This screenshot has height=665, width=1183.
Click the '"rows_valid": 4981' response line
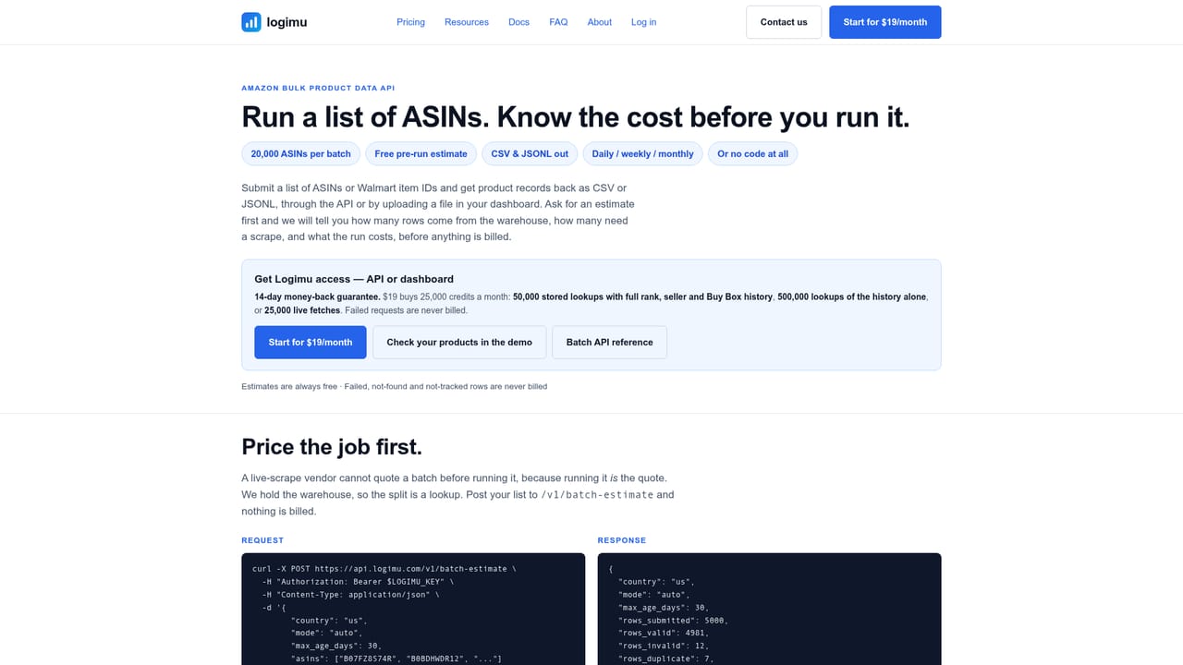(x=664, y=634)
